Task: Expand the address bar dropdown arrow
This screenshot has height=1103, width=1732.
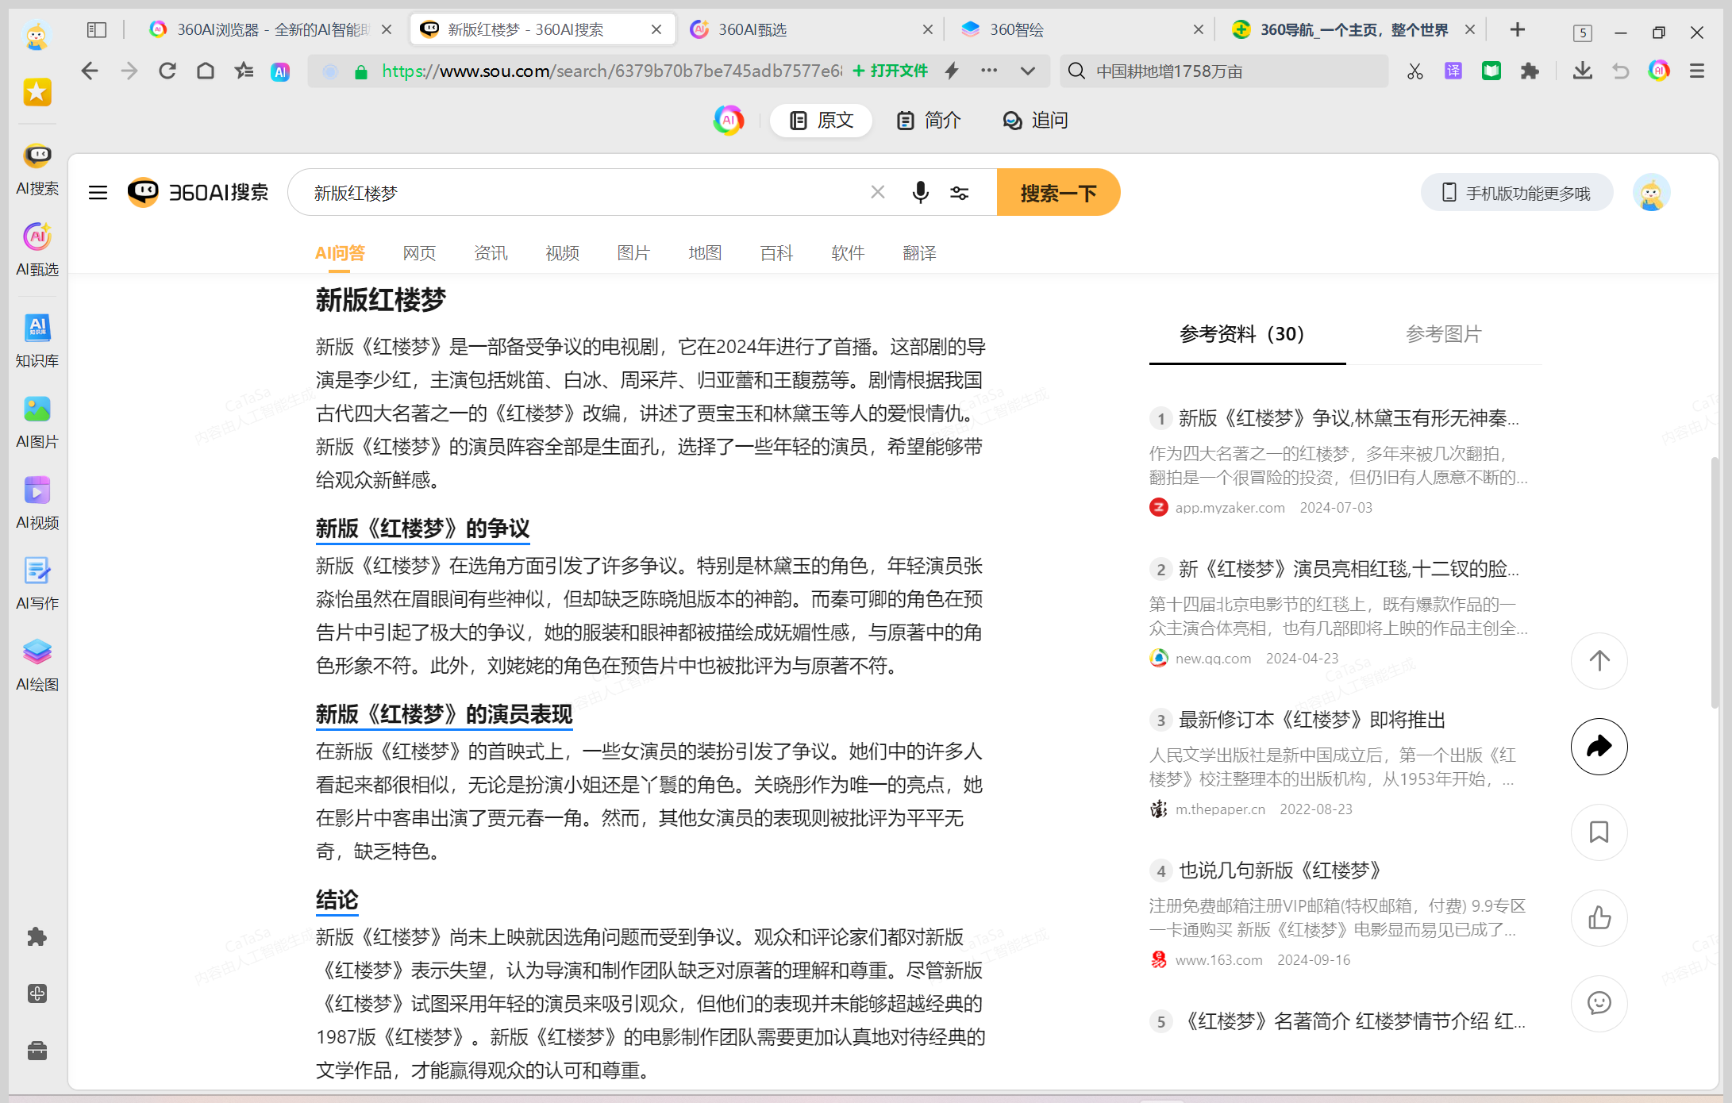Action: click(1028, 71)
